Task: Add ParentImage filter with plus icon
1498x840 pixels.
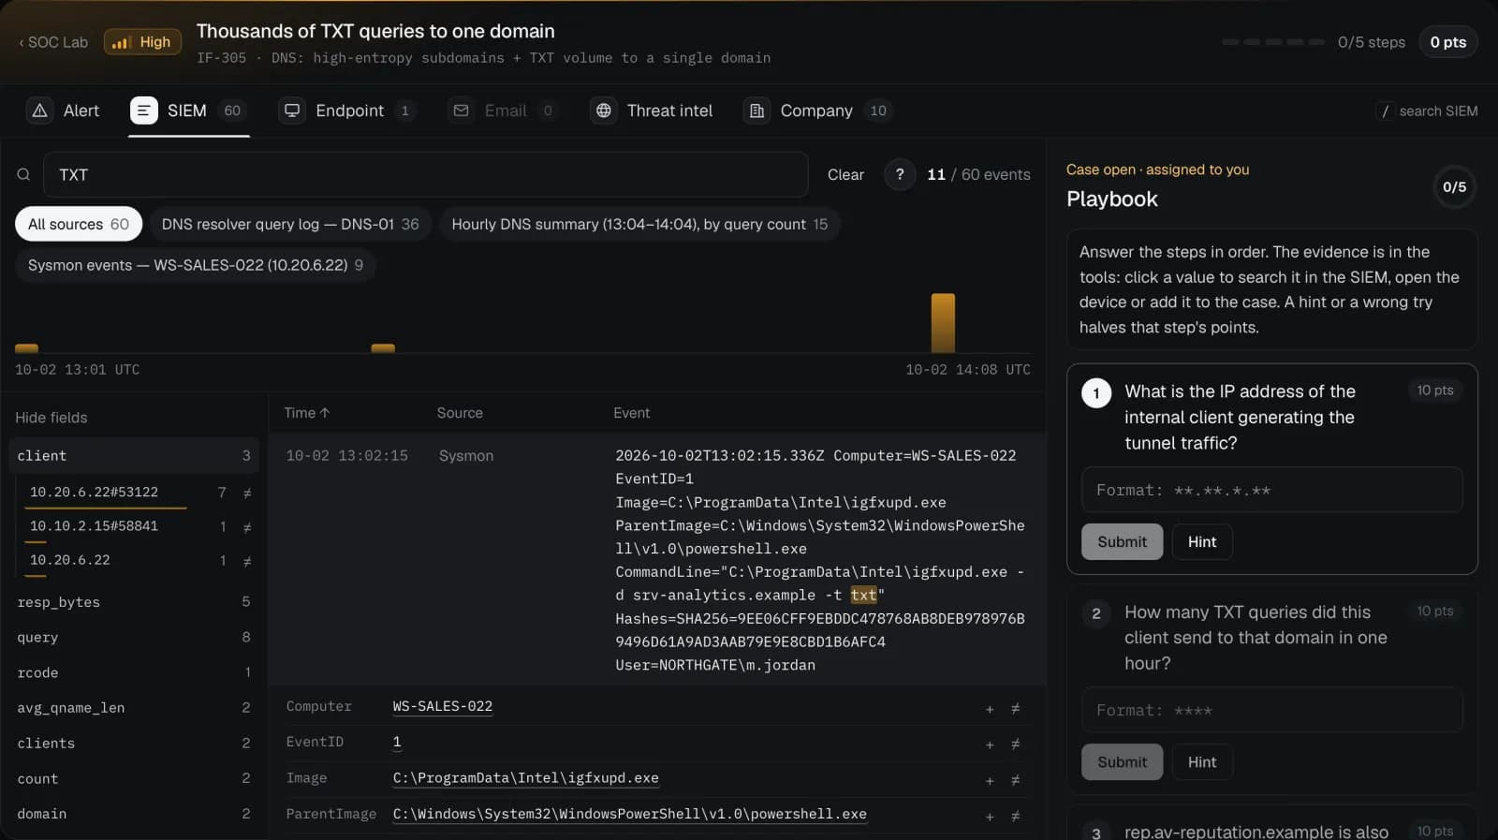Action: click(990, 817)
